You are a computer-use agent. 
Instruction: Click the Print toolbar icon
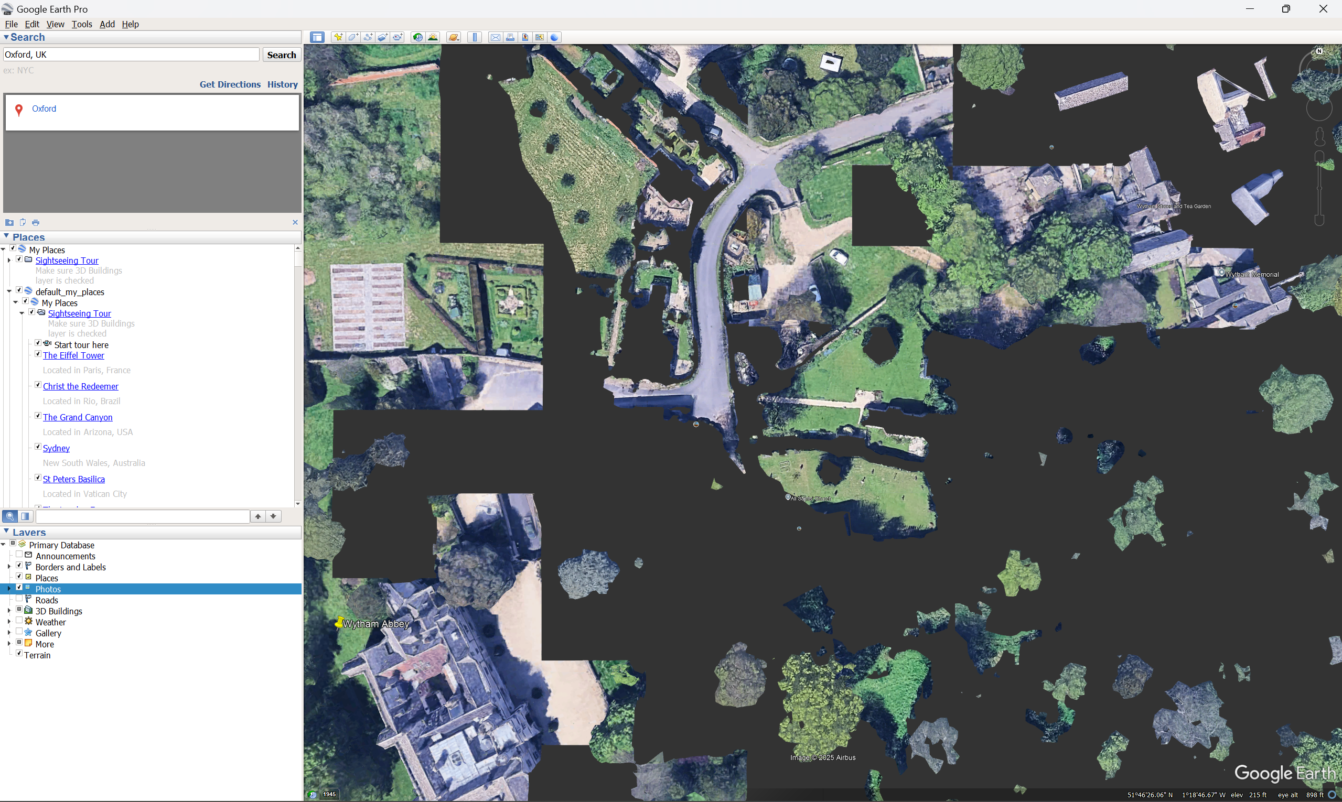(x=510, y=37)
